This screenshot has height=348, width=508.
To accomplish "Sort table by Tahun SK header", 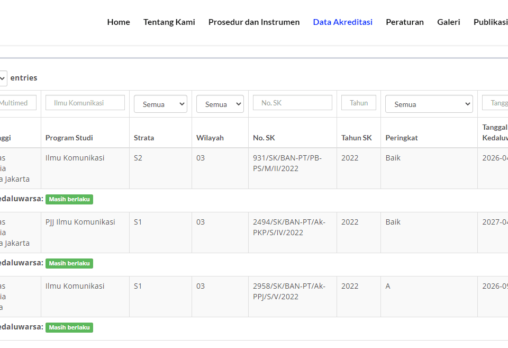I will coord(356,138).
